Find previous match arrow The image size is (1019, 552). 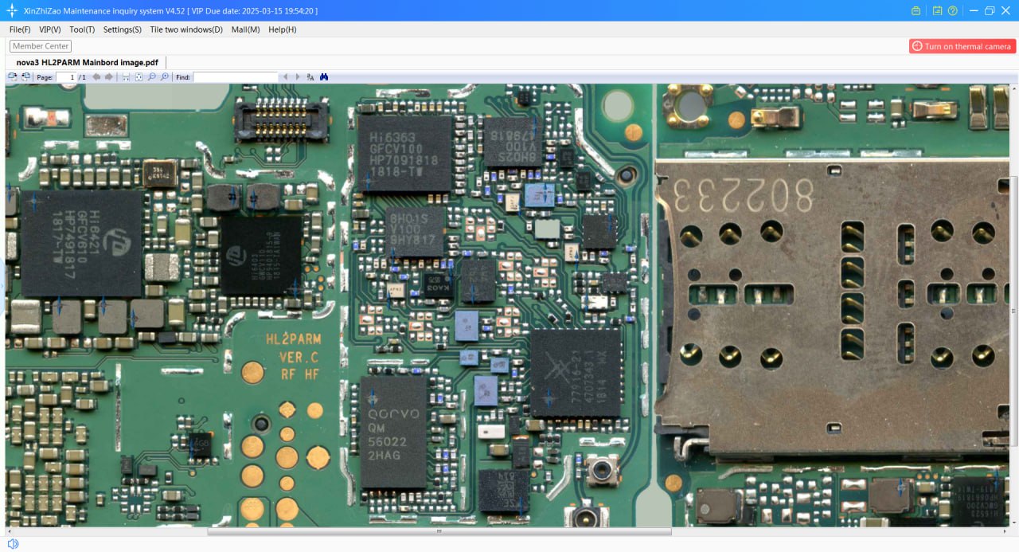pyautogui.click(x=286, y=77)
